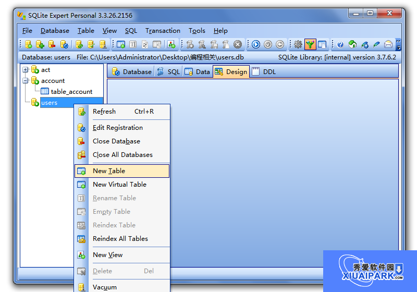417x292 pixels.
Task: Switch to the Design tab
Action: pos(231,71)
